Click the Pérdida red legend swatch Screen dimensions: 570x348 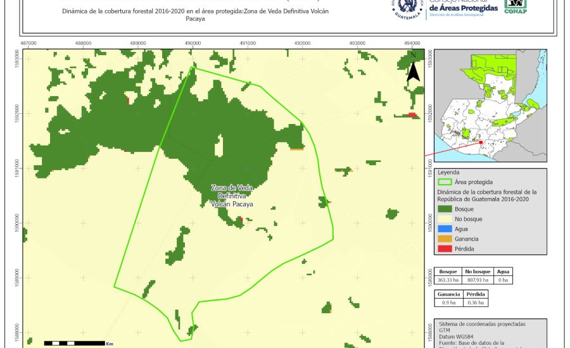(445, 249)
